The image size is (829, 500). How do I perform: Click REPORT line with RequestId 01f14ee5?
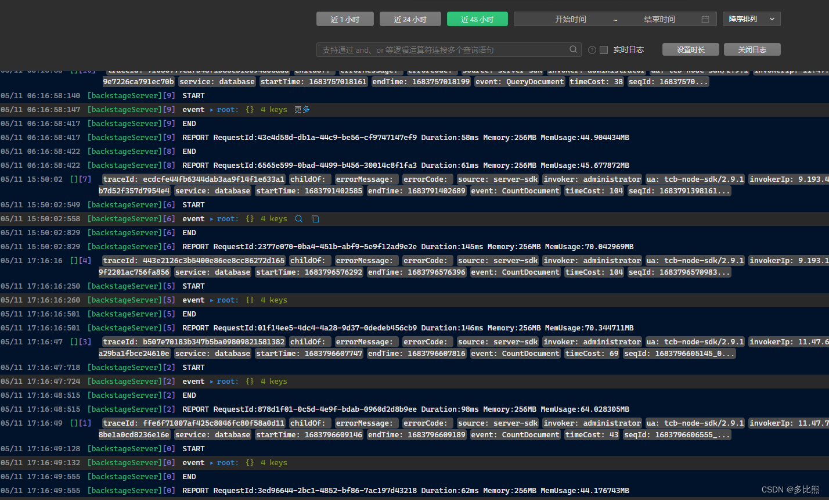pos(408,328)
